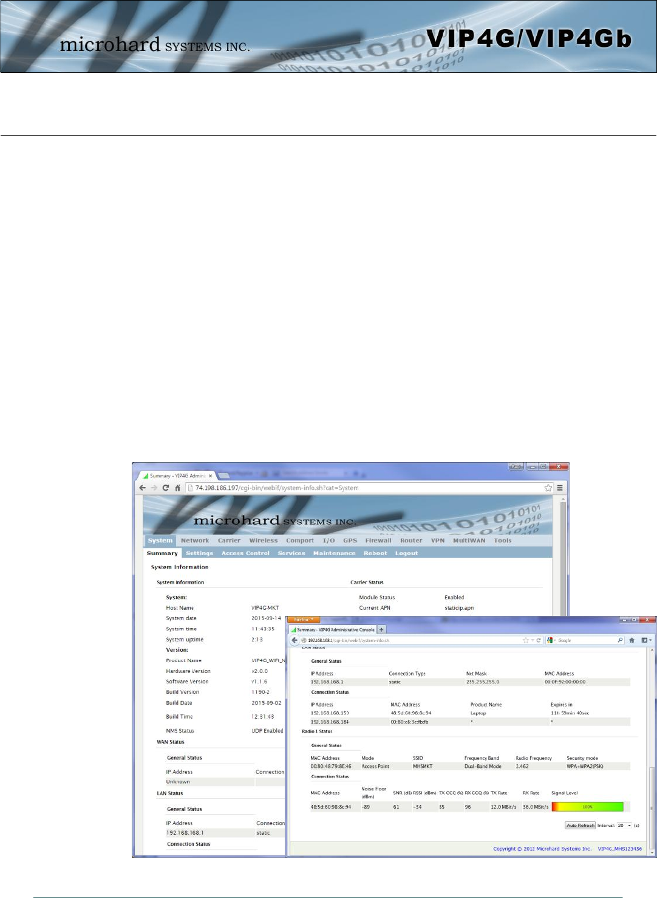The image size is (657, 898).
Task: Click the connected IP 192.168.168.150
Action: coord(330,713)
